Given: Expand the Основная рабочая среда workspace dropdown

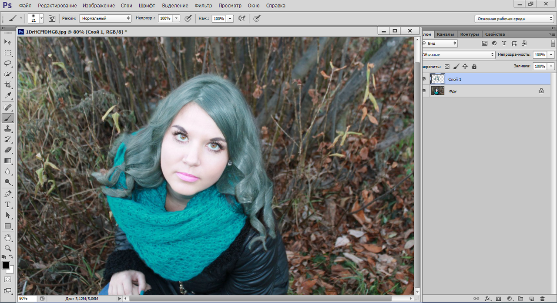Looking at the screenshot, I should click(514, 19).
